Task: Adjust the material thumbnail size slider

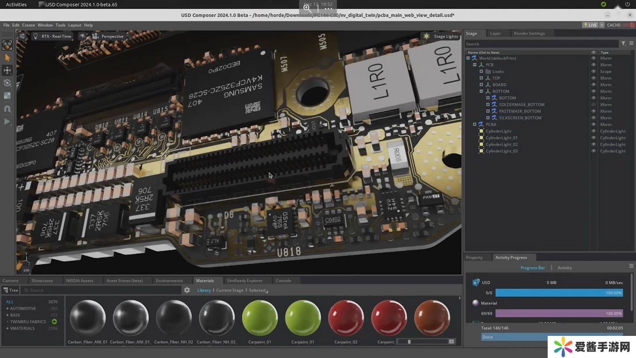Action: (409, 342)
